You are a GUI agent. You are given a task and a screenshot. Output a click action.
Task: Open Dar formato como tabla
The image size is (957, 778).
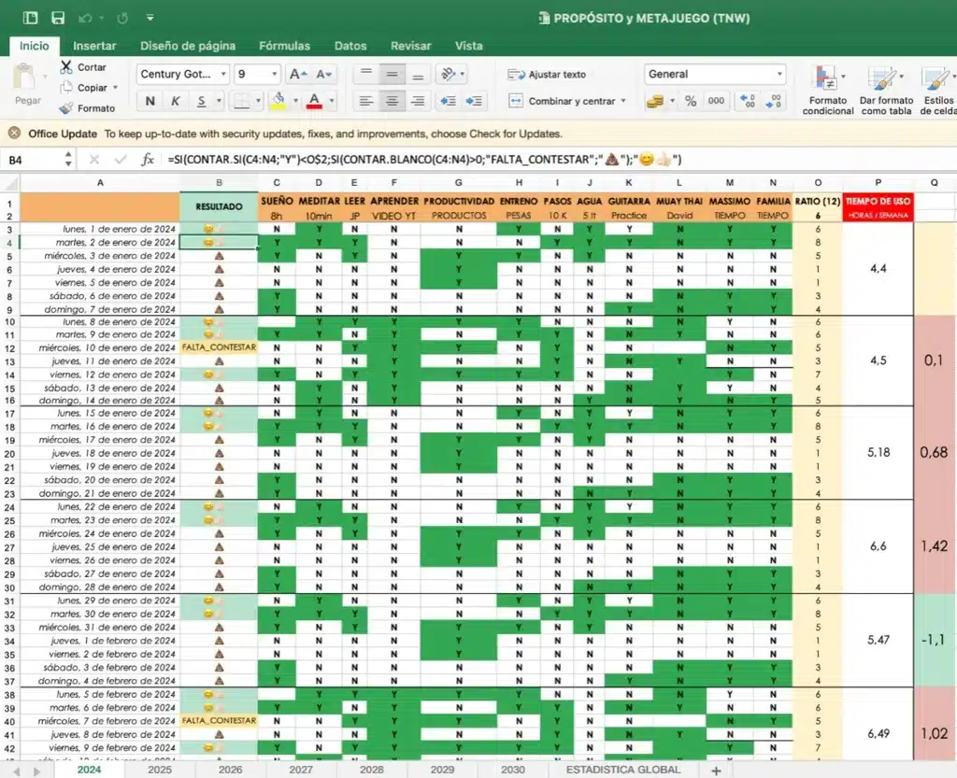886,90
